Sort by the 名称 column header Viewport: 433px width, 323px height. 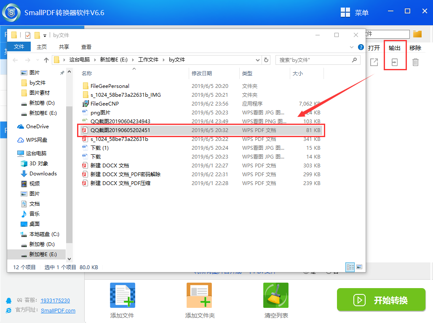pyautogui.click(x=87, y=73)
